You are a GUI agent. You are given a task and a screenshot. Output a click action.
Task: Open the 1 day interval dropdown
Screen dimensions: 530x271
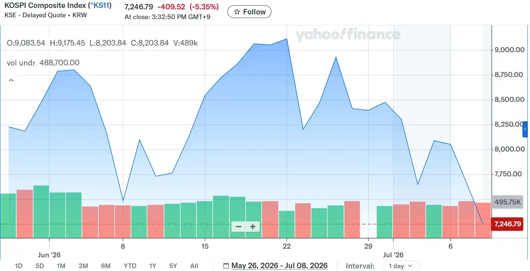(401, 266)
